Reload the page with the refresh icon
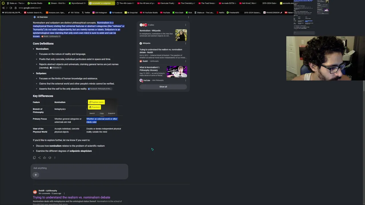 [11, 8]
